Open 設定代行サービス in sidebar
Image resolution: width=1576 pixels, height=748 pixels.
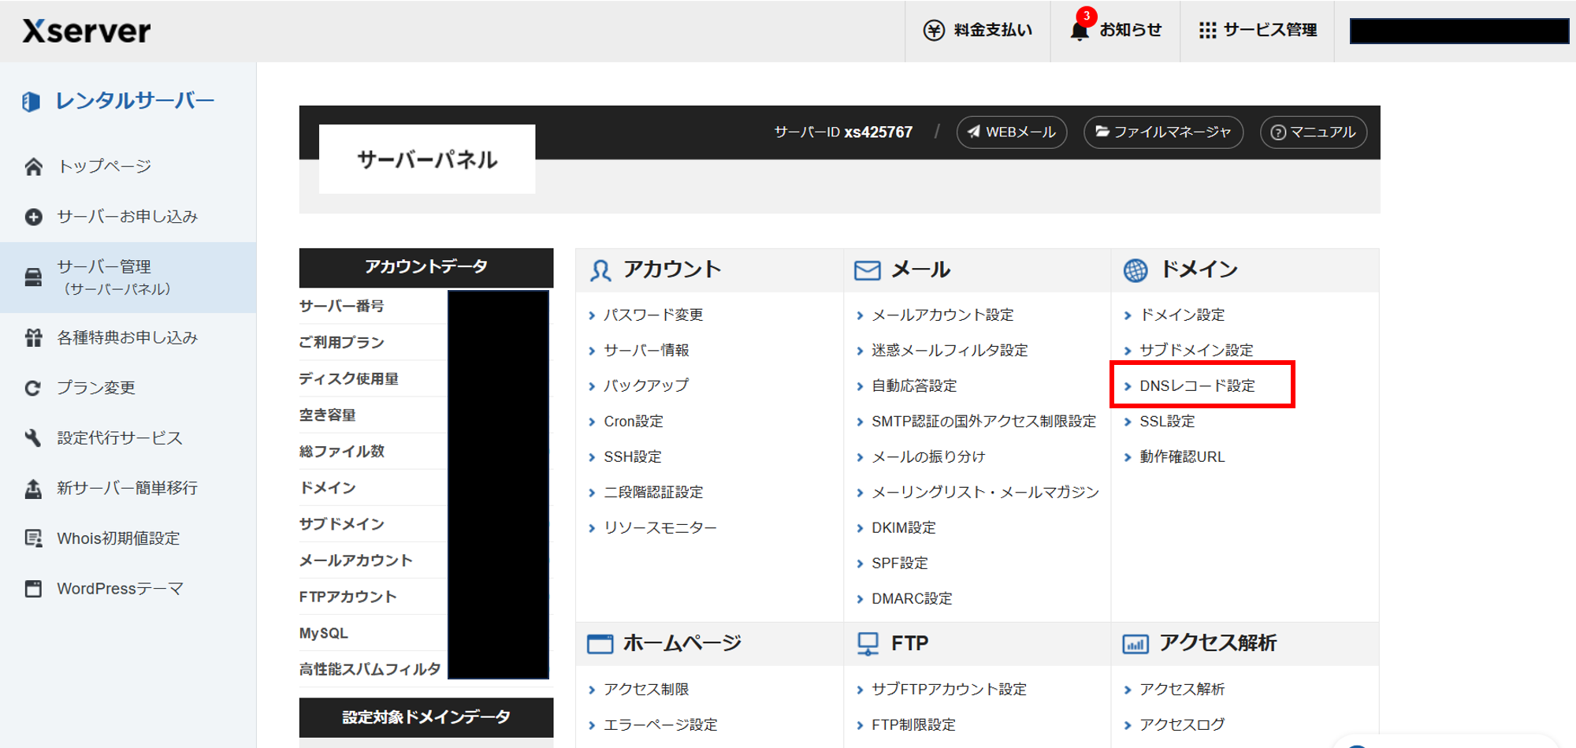pos(120,438)
